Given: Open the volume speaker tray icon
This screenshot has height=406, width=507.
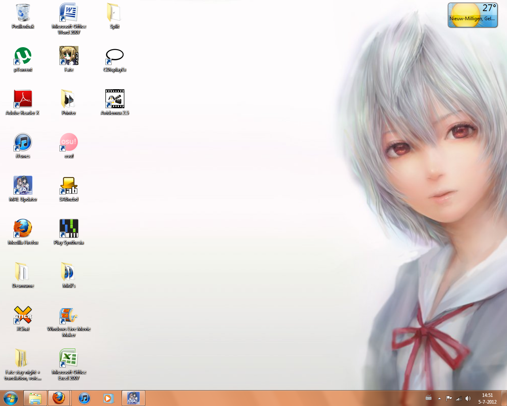Looking at the screenshot, I should tap(468, 398).
